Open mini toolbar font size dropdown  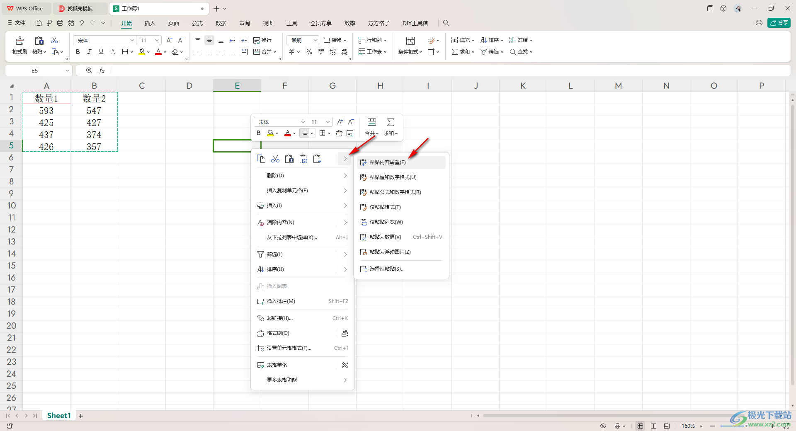pos(328,122)
